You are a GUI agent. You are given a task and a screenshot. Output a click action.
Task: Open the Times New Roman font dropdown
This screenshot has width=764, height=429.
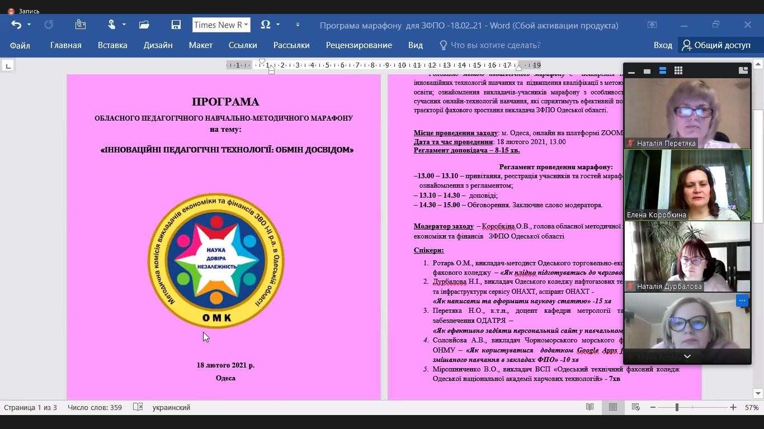point(246,25)
